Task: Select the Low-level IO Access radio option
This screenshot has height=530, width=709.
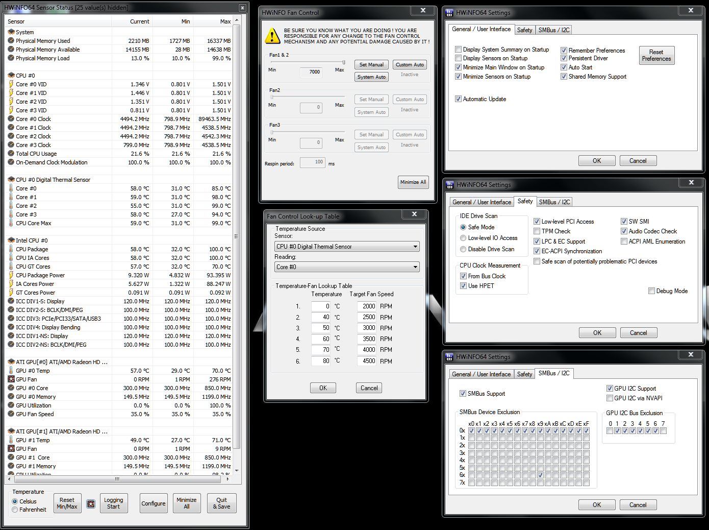Action: [463, 238]
